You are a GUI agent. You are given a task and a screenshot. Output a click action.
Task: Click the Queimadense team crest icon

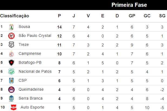pos(11,90)
